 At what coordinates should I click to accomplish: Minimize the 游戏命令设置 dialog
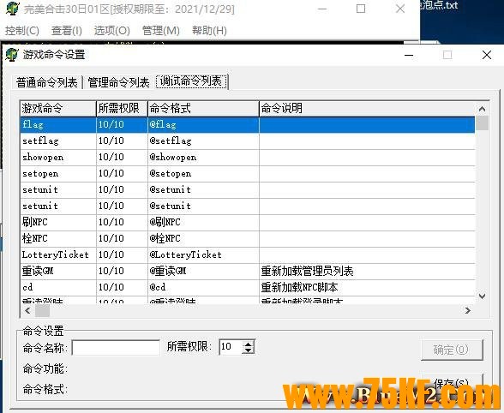[409, 56]
